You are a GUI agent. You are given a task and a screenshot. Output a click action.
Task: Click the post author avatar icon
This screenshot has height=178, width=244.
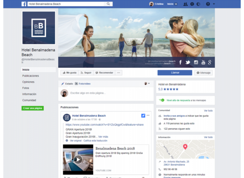(67, 117)
